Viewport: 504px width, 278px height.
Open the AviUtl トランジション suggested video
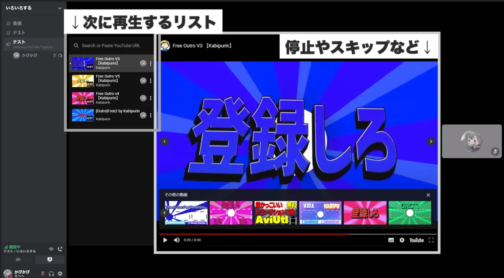(276, 213)
